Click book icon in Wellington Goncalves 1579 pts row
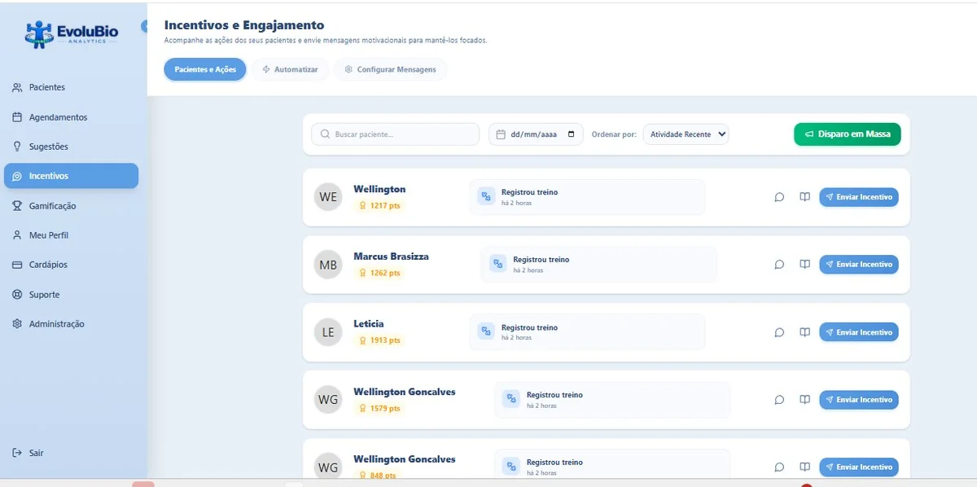This screenshot has height=487, width=977. (x=804, y=400)
